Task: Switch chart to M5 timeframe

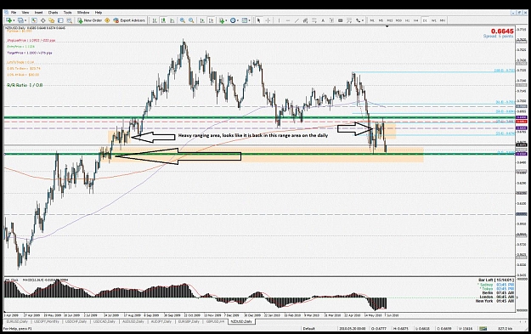Action: pos(381,20)
